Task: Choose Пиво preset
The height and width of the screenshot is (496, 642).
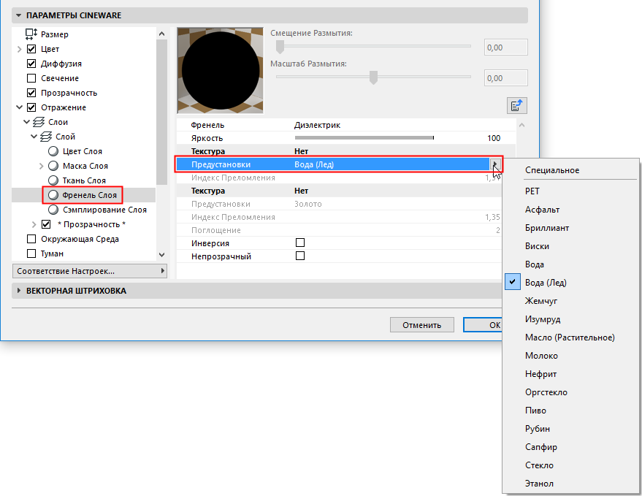Action: pos(535,411)
